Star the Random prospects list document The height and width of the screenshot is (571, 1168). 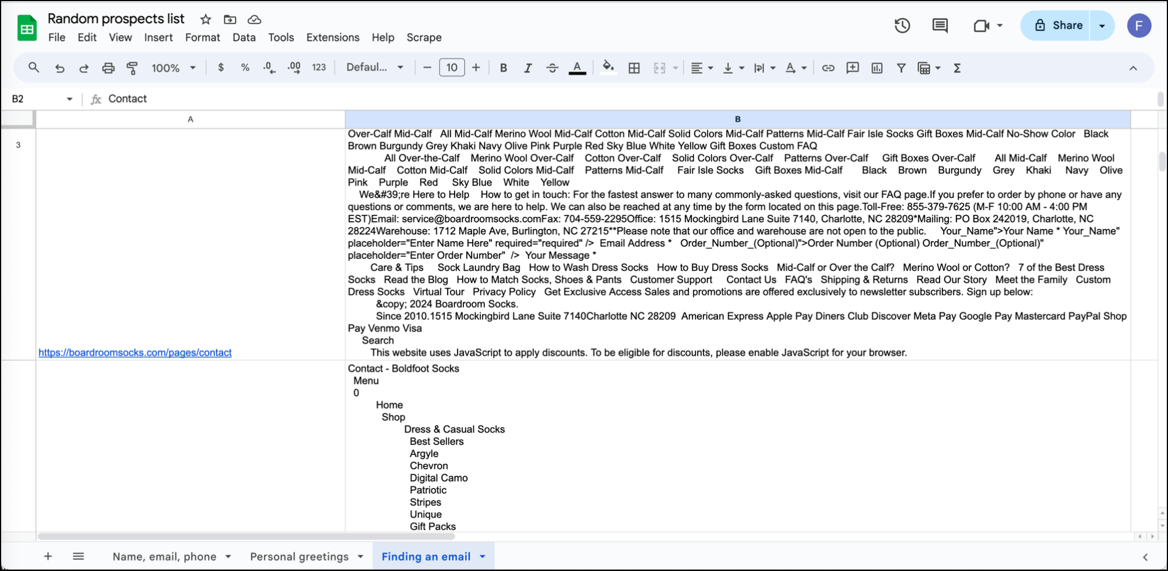[x=206, y=19]
